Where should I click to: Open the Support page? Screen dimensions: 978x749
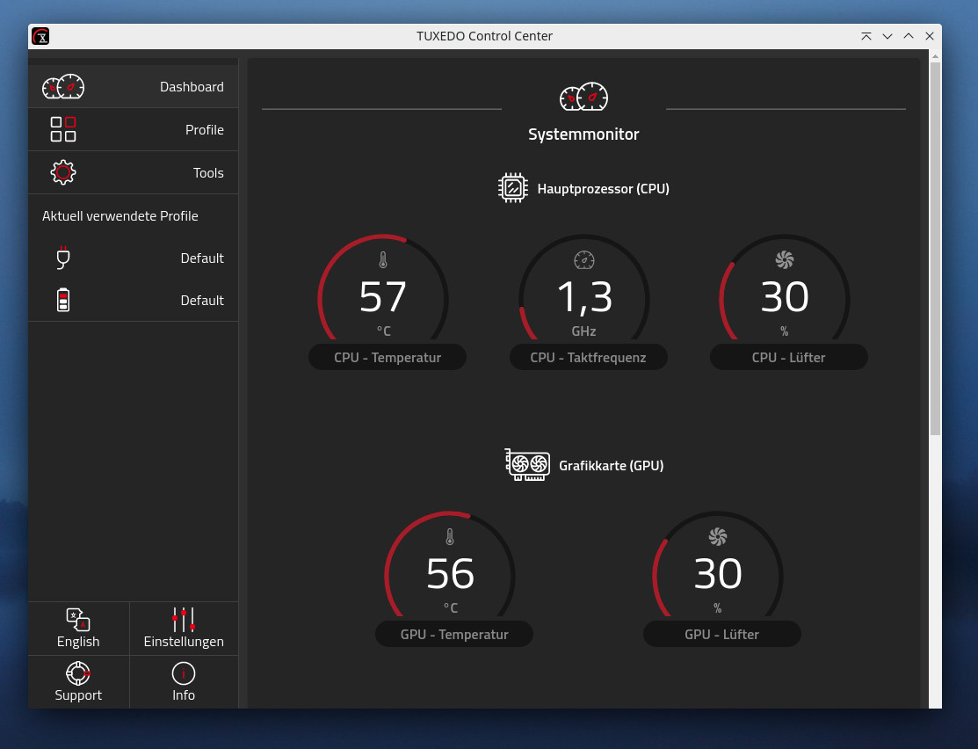(x=78, y=682)
